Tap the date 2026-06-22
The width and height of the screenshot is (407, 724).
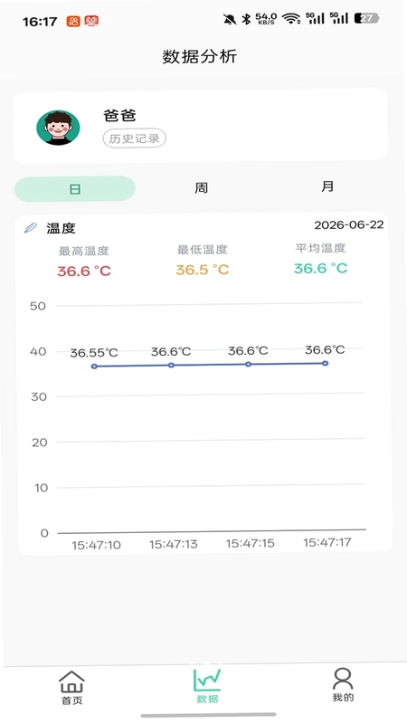point(349,224)
